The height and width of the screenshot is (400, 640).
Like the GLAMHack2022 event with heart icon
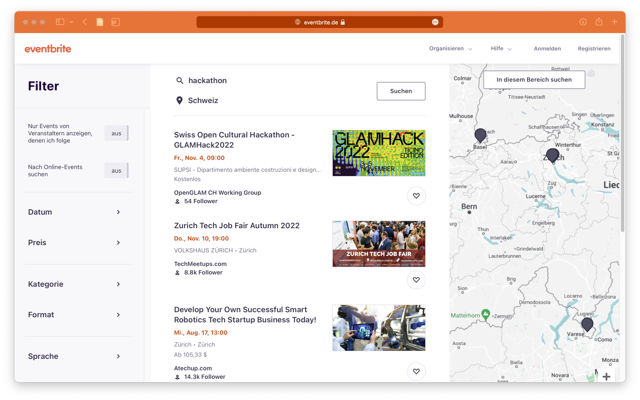click(x=416, y=196)
